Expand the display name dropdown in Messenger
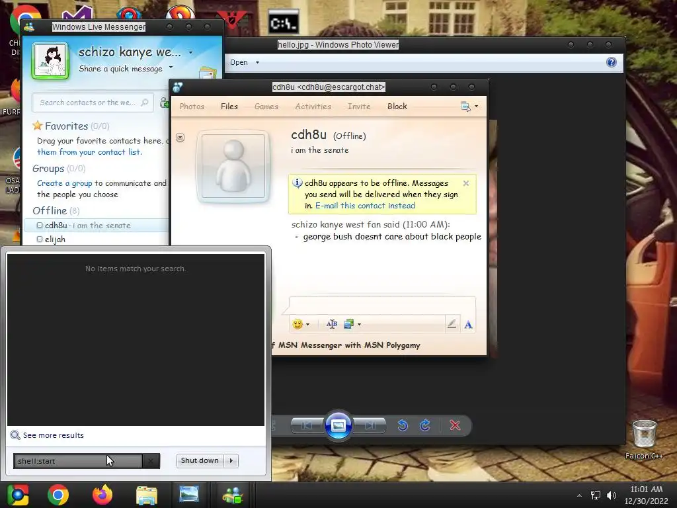677x508 pixels. coord(190,53)
